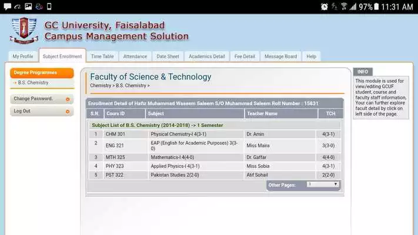Tap the Wi-Fi status icon
Image resolution: width=418 pixels, height=235 pixels.
tap(344, 6)
